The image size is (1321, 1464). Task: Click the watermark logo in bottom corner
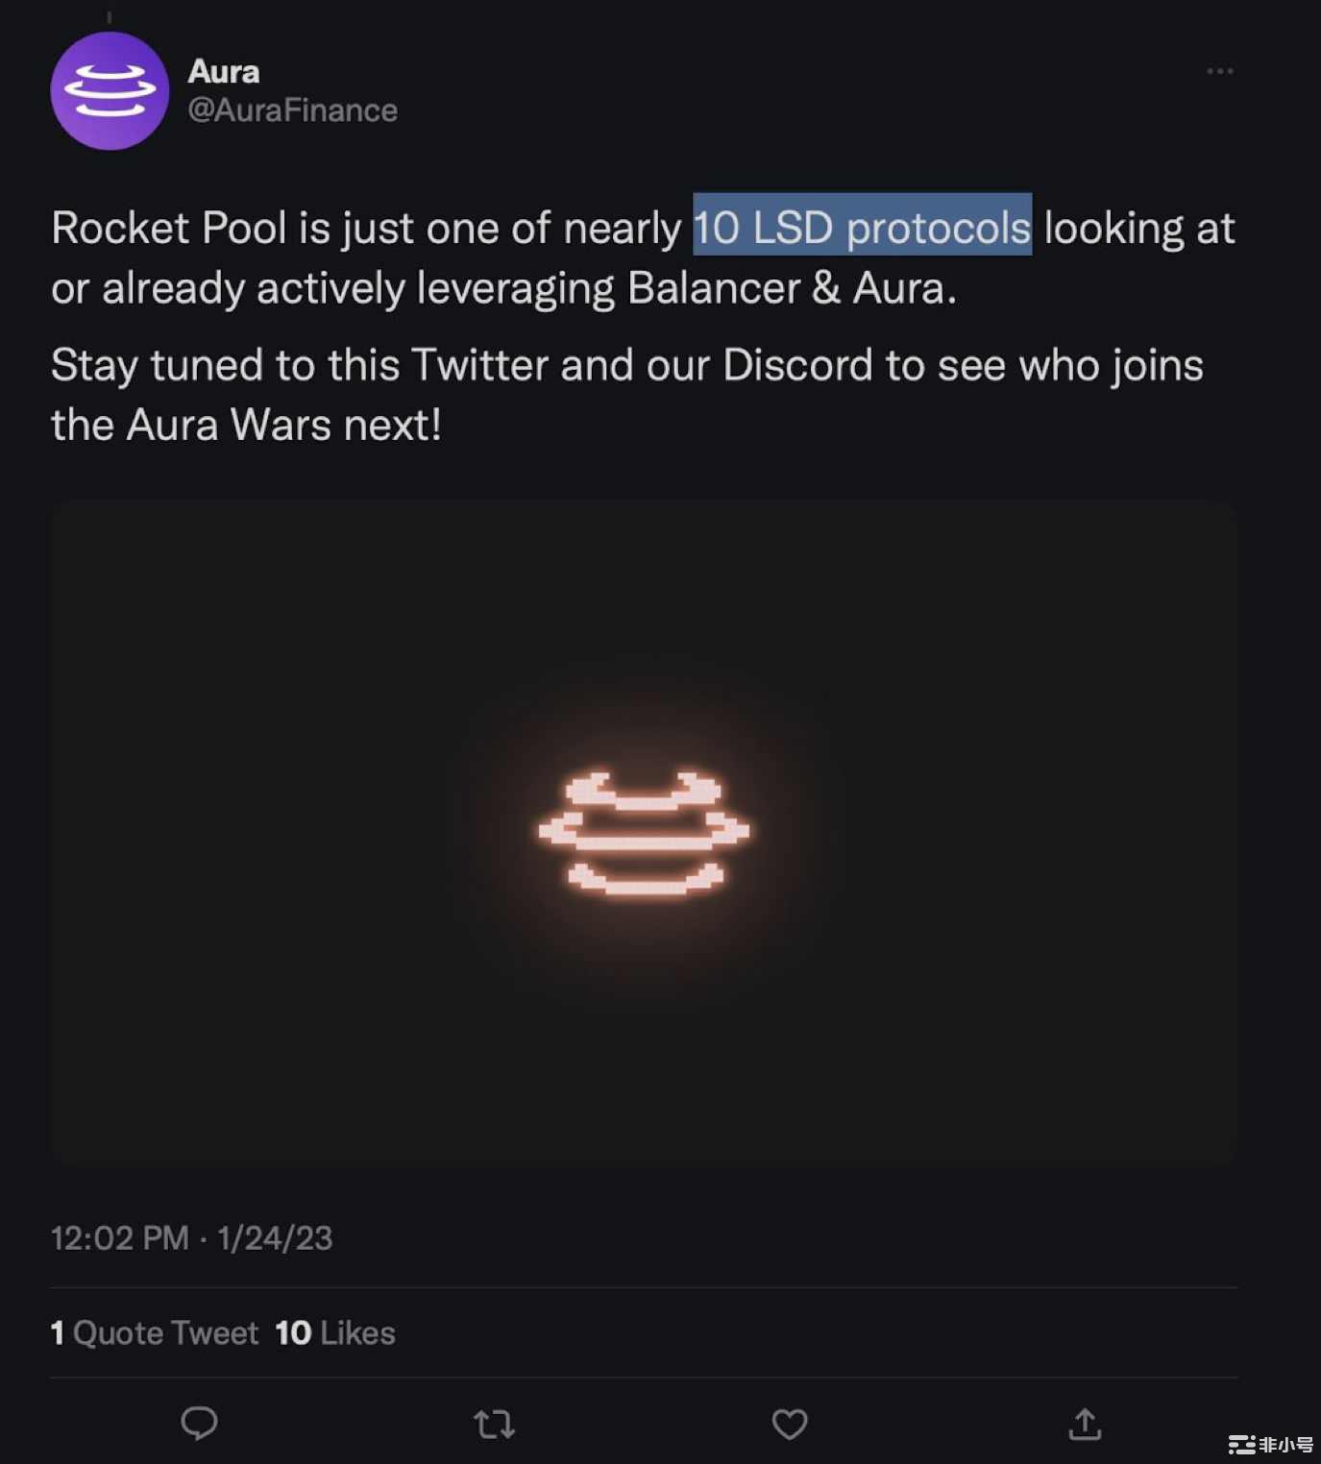pos(1270,1444)
